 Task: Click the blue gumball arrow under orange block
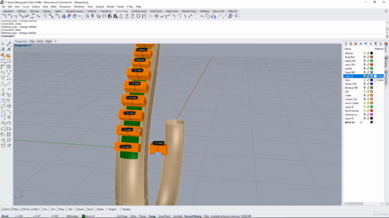158,154
